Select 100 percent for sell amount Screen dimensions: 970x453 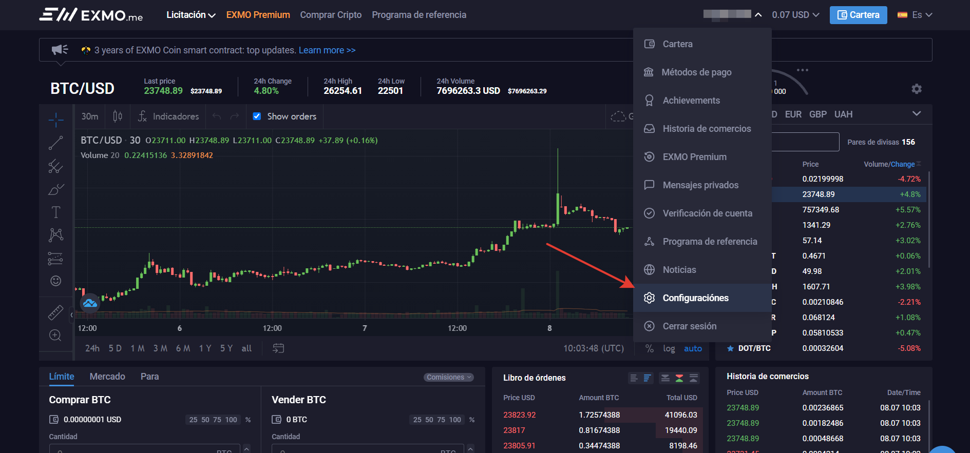tap(455, 420)
